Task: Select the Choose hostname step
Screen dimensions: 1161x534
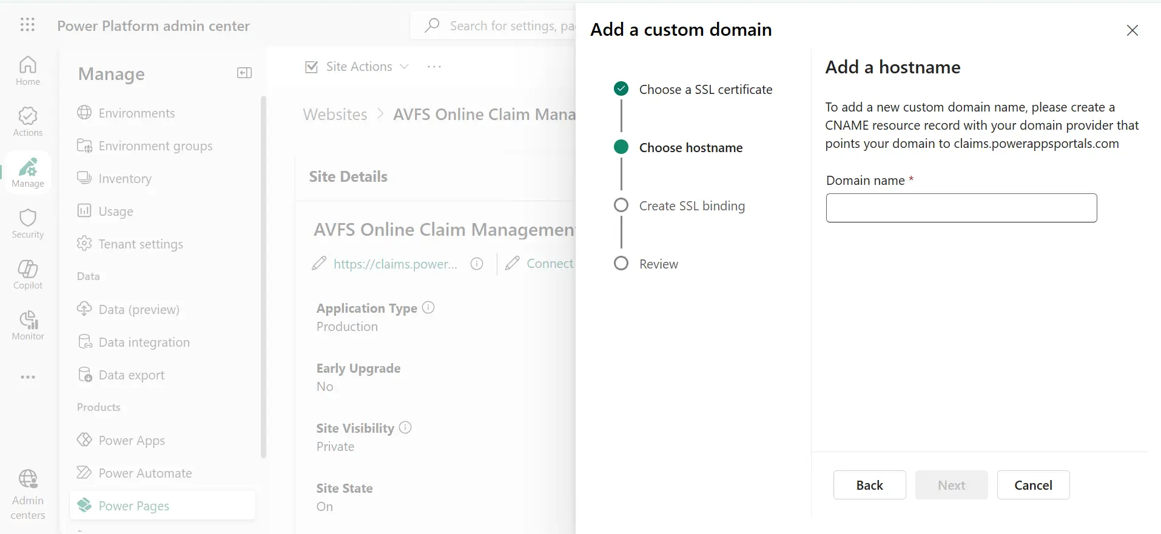Action: click(678, 148)
